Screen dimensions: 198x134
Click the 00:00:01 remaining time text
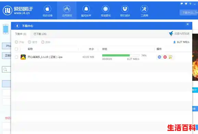tap(107, 59)
